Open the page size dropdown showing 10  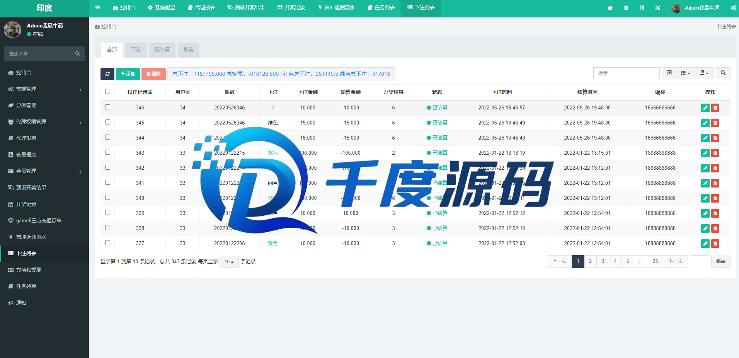[x=229, y=262]
